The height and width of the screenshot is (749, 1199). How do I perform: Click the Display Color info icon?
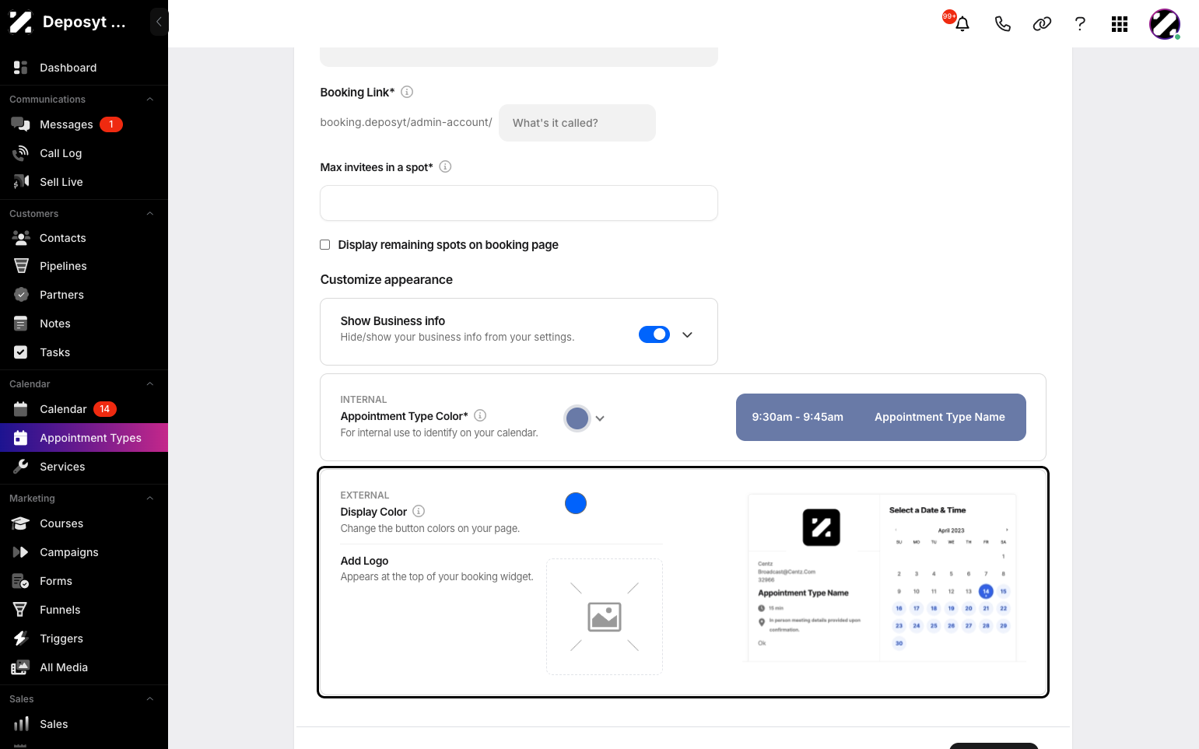[419, 511]
